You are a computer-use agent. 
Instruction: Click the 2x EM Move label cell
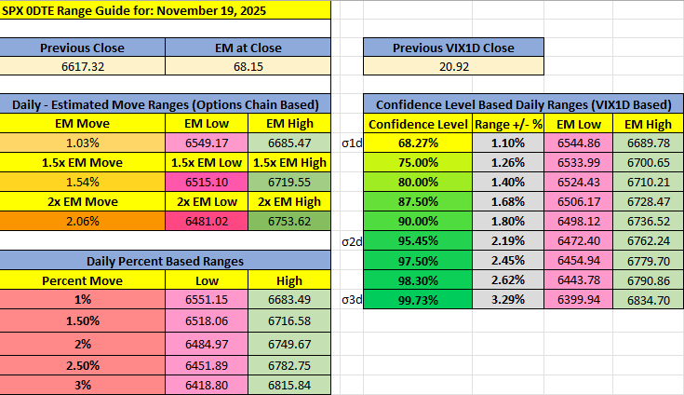tap(82, 201)
